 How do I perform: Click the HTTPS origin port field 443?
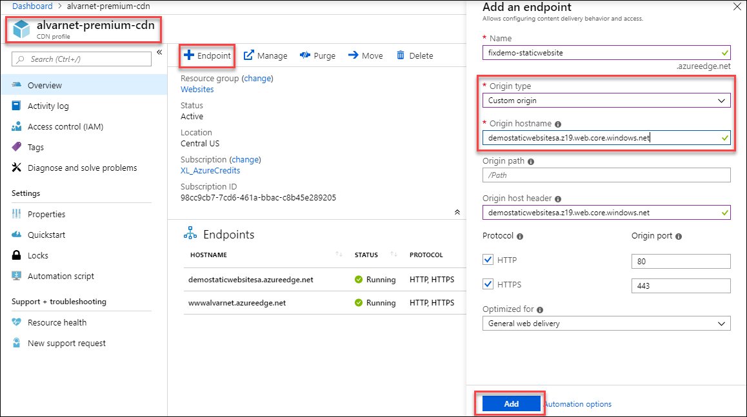(x=681, y=286)
